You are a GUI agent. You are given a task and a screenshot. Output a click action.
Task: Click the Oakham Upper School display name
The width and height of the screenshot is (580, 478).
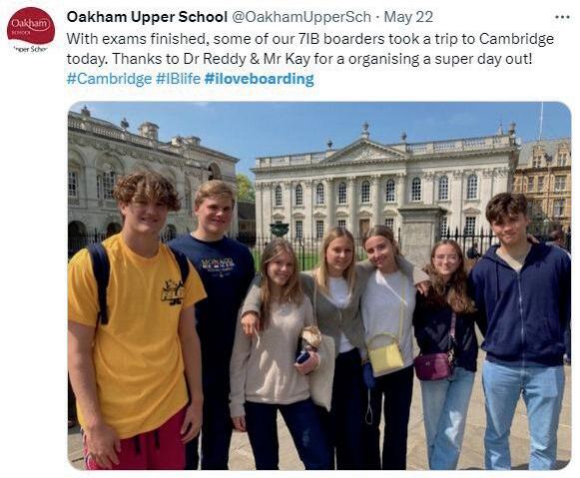click(x=147, y=17)
